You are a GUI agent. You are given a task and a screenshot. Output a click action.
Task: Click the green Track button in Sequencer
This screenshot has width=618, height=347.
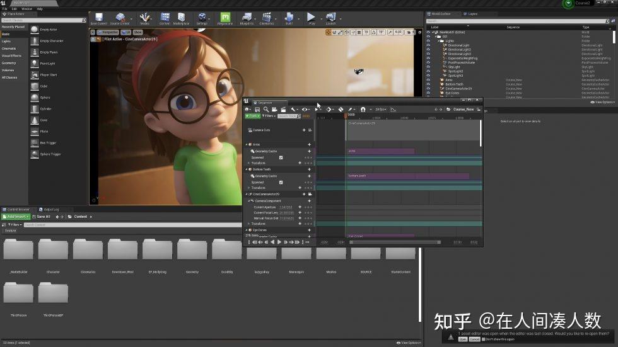[x=253, y=116]
